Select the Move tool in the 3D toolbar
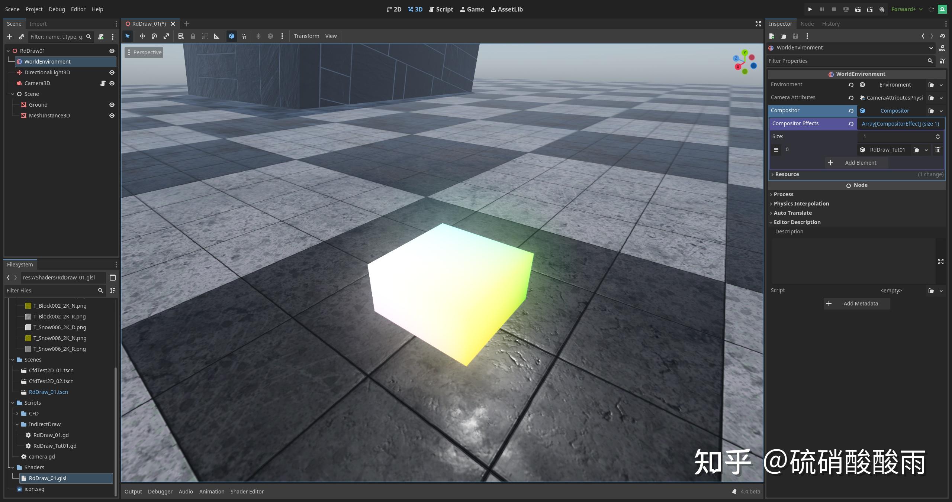 (x=142, y=36)
